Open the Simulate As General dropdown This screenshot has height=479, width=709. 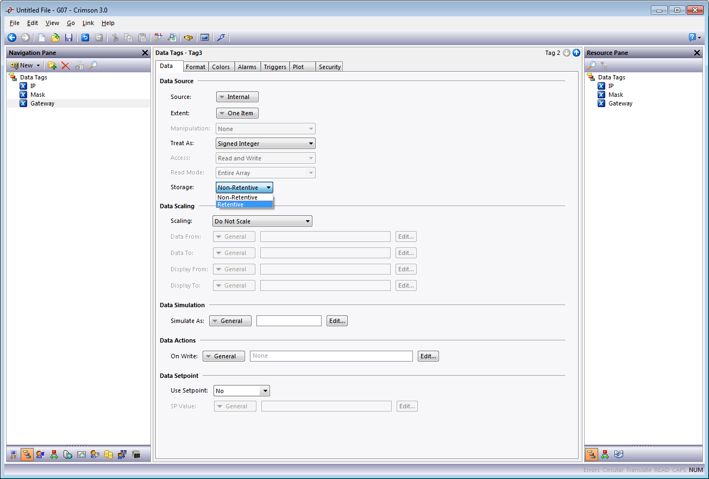pyautogui.click(x=230, y=321)
